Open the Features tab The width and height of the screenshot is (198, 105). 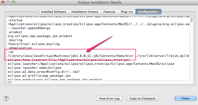click(109, 12)
